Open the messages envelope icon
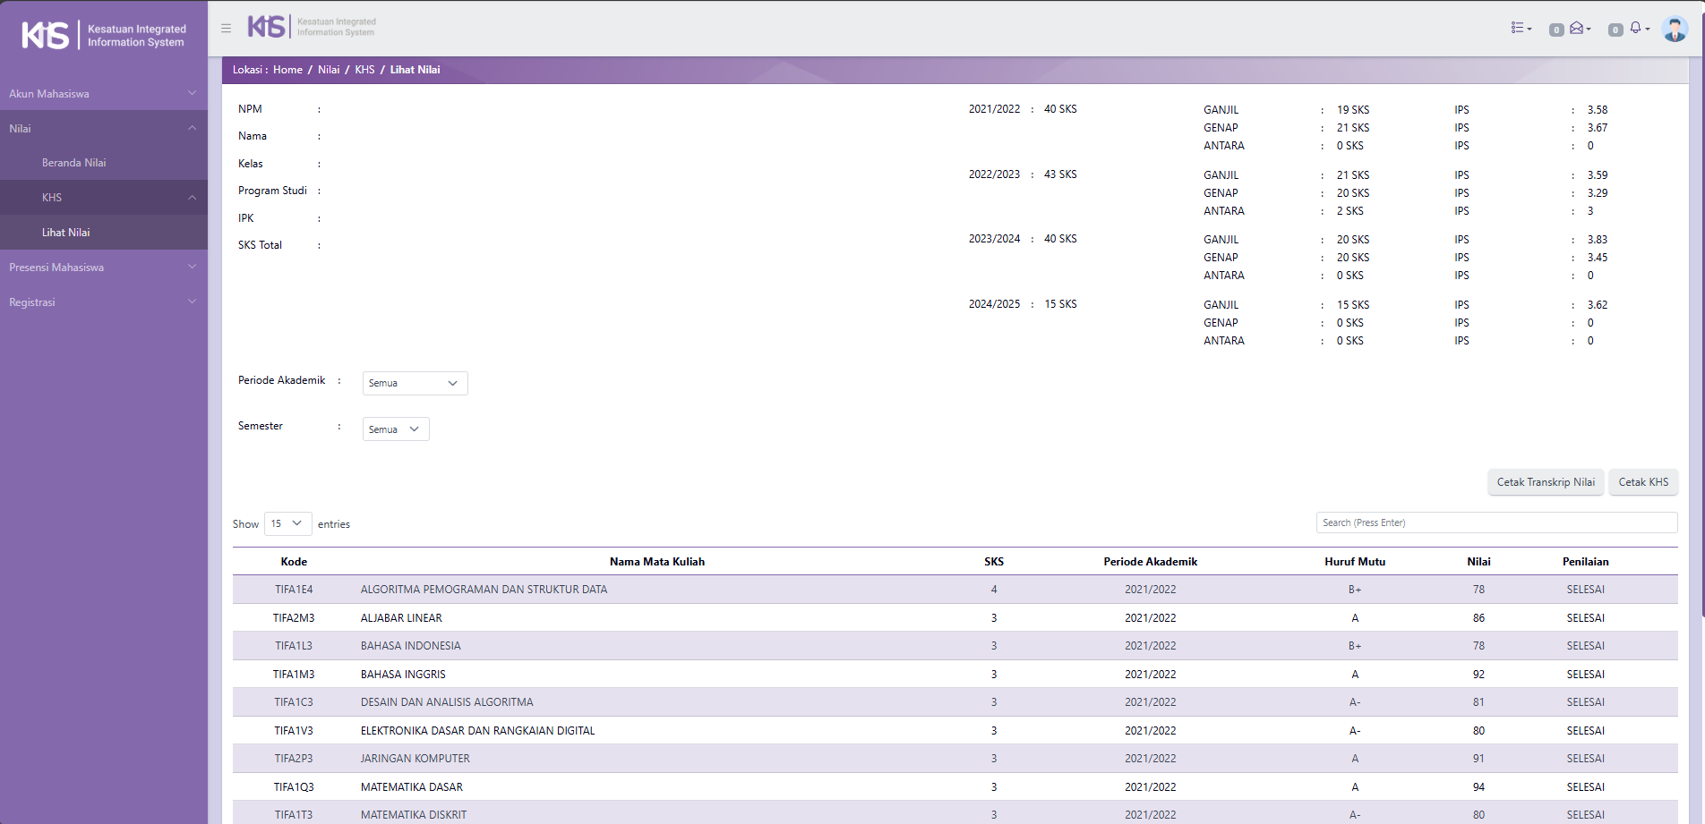 tap(1578, 29)
